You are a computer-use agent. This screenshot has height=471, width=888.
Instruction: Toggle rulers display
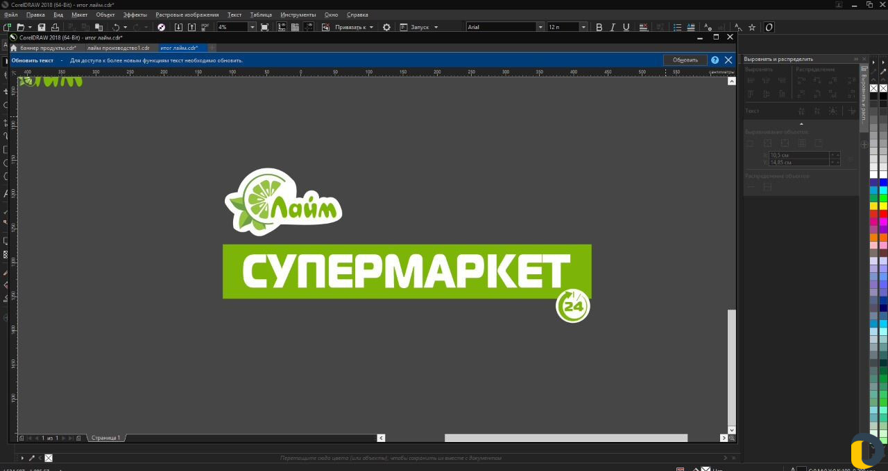[282, 27]
